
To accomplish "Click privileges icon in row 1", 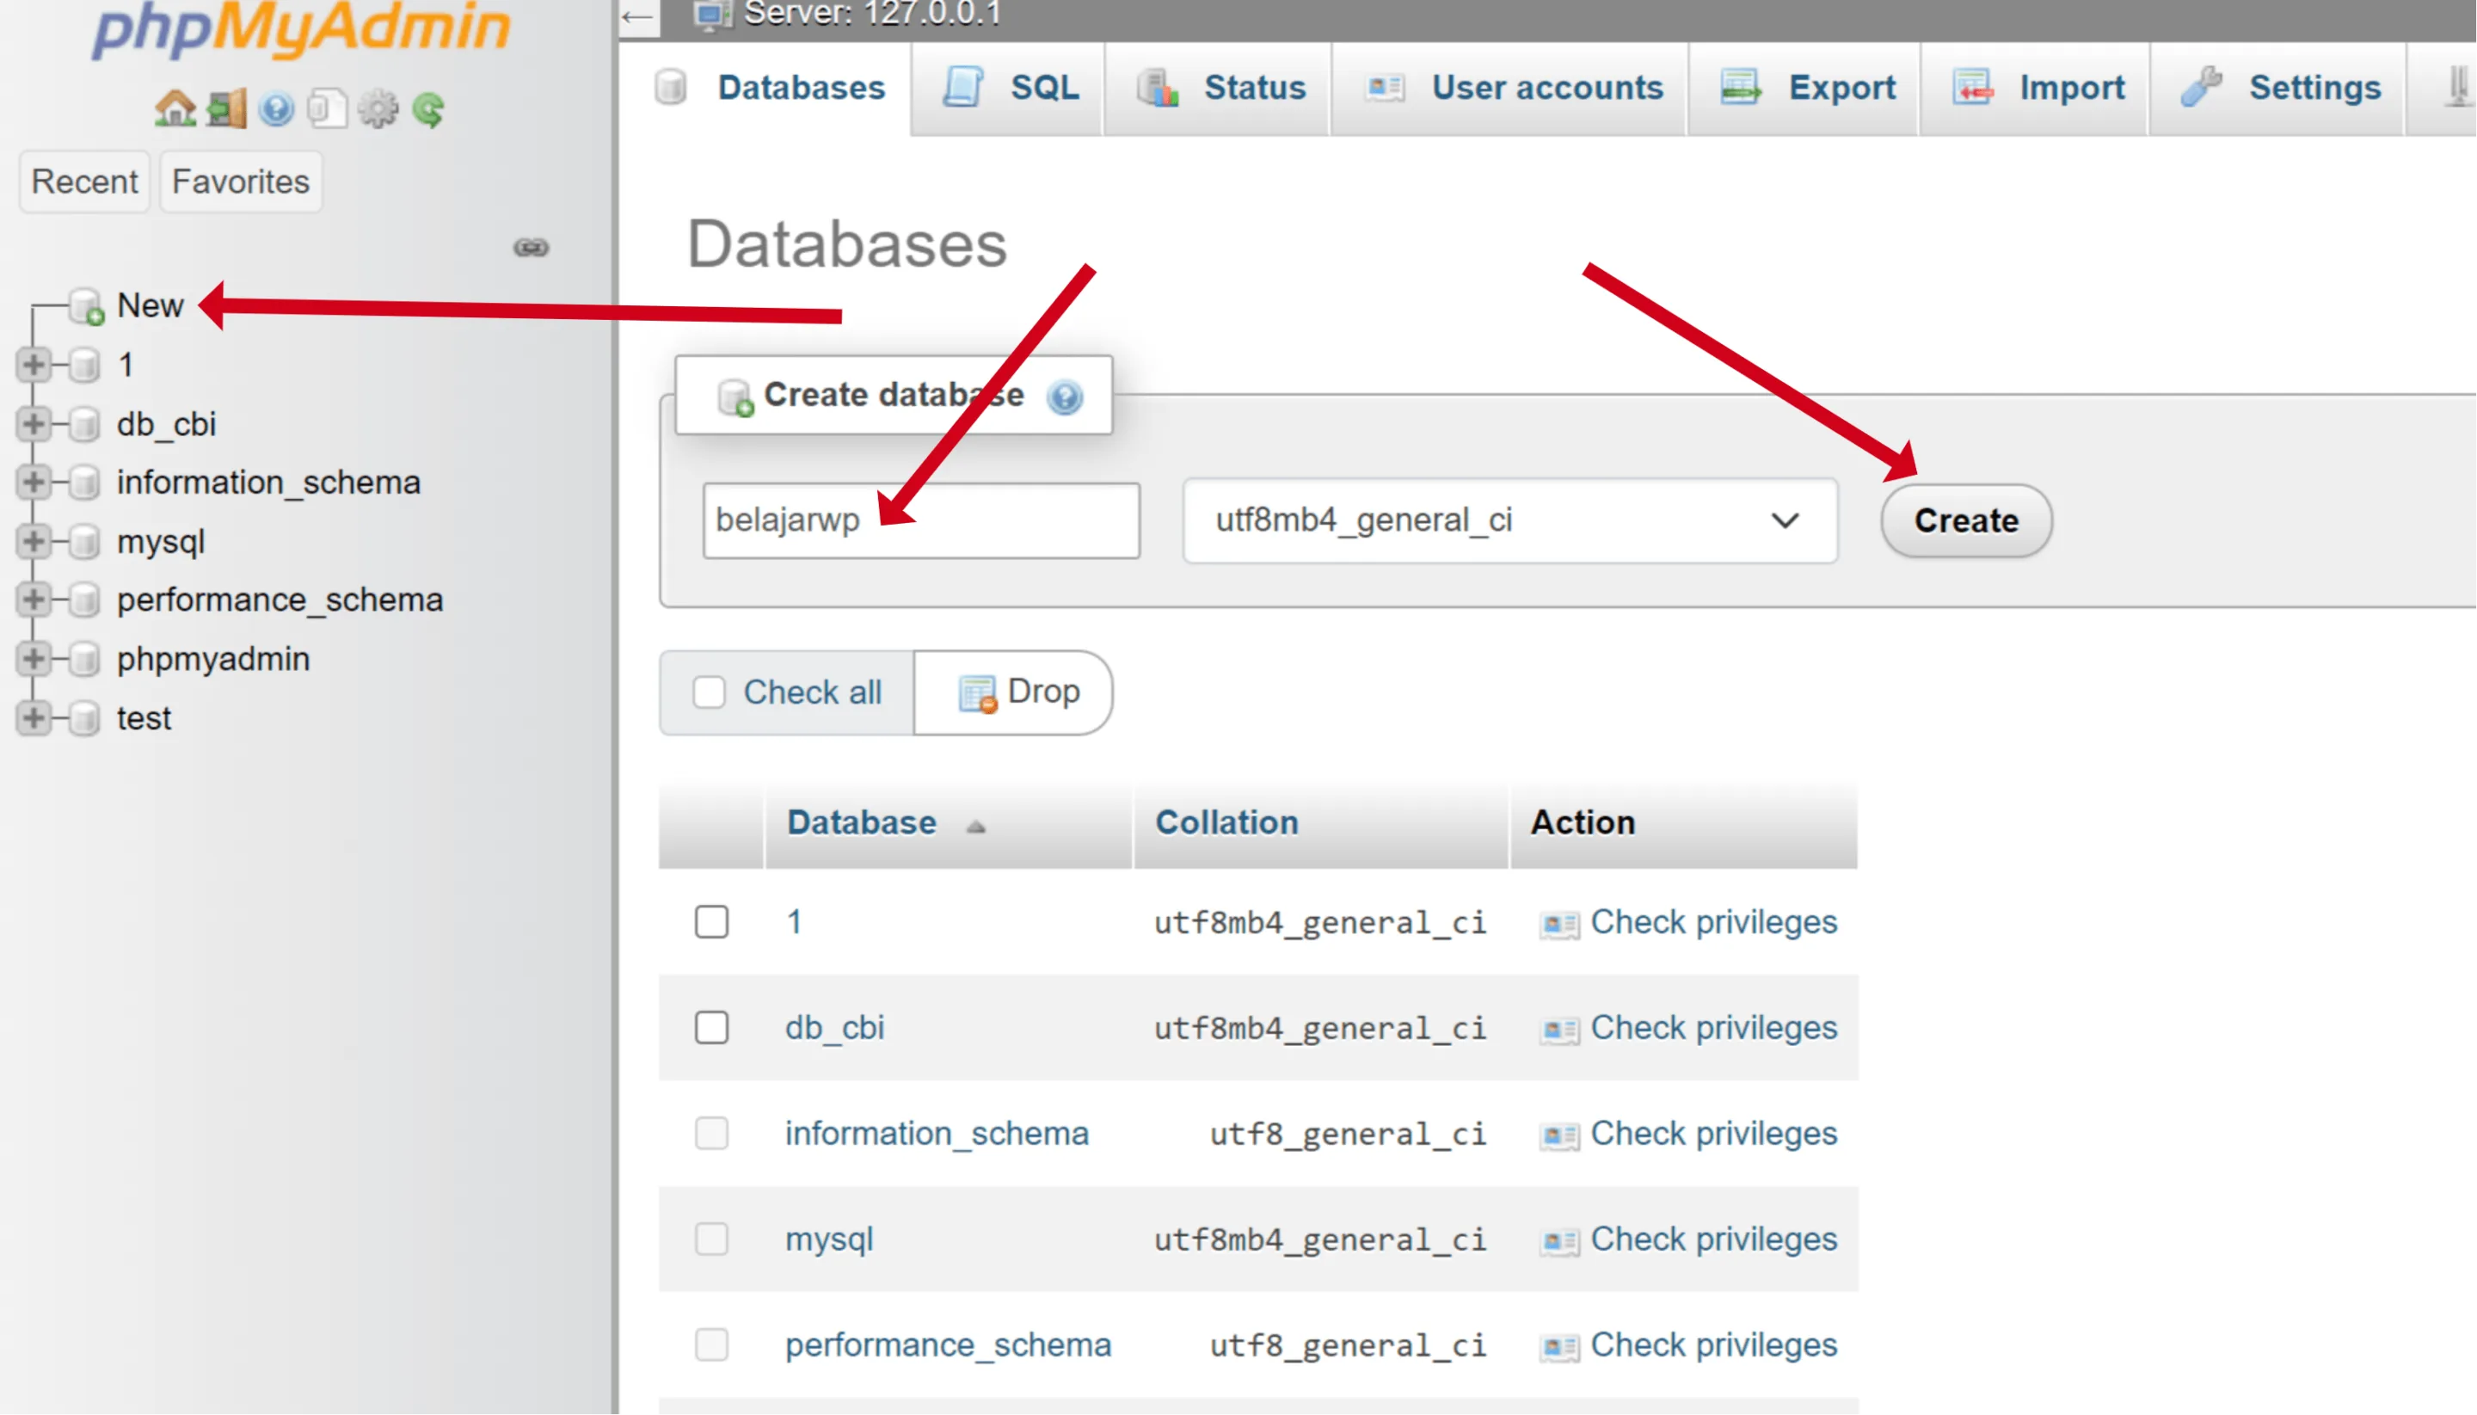I will 1559,924.
